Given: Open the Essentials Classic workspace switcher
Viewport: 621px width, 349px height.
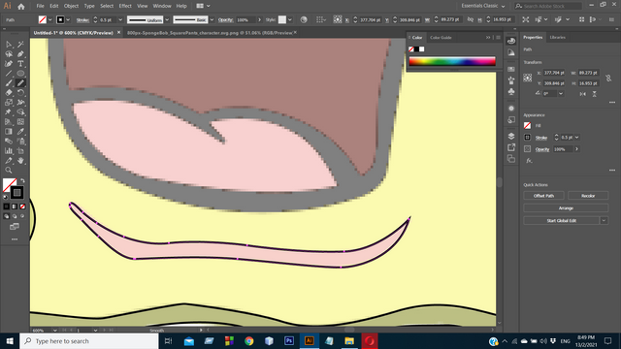Looking at the screenshot, I should 483,6.
